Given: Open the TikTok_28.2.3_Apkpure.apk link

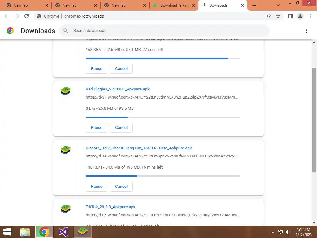Looking at the screenshot, I should 111,207.
